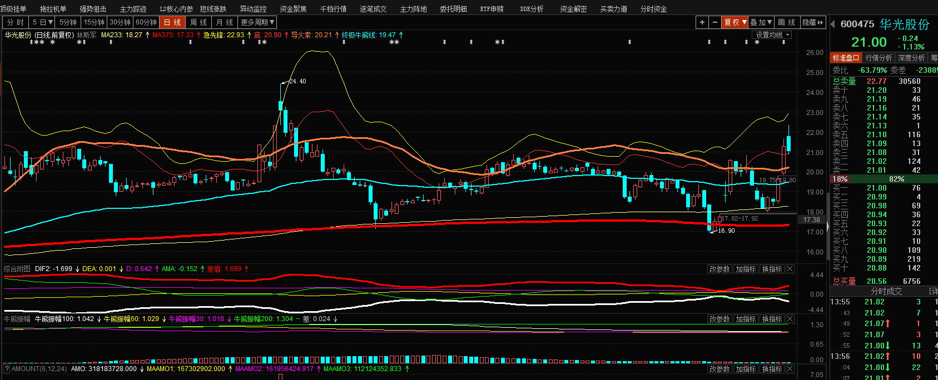The width and height of the screenshot is (938, 380).
Task: Zoom in chart with plus button
Action: 702,22
